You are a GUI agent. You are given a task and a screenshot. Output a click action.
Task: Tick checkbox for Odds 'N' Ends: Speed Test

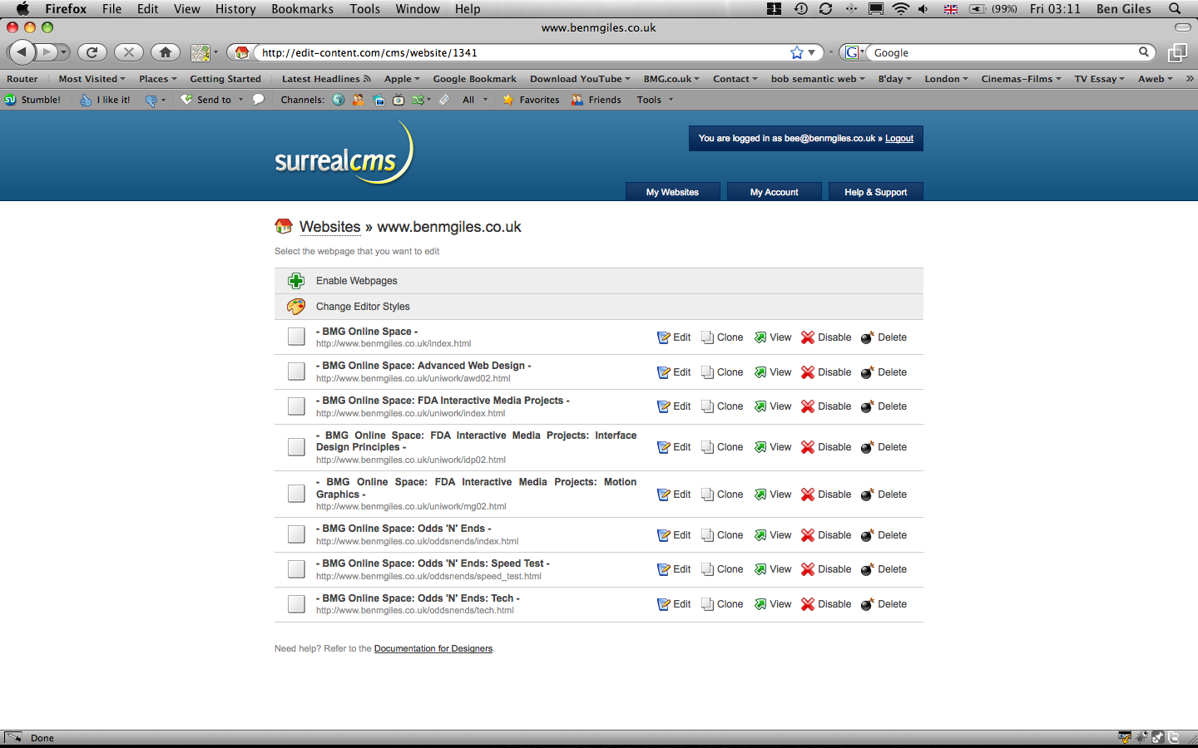(x=296, y=569)
